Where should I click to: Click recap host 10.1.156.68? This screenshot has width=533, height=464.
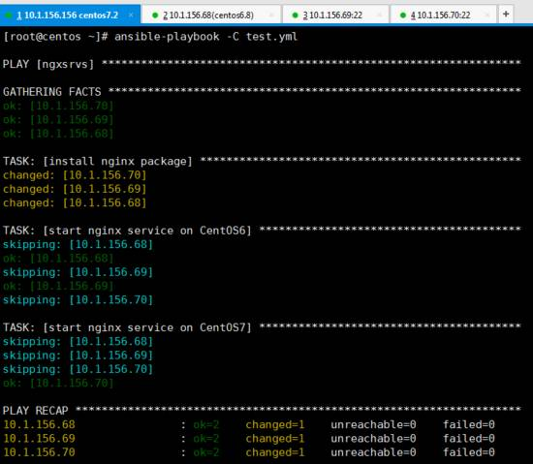coord(39,424)
